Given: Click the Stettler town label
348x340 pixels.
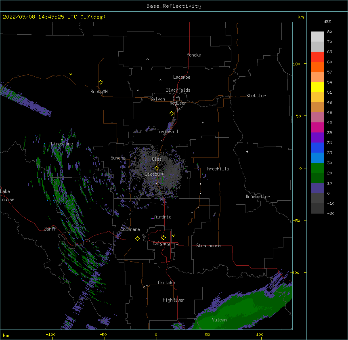Looking at the screenshot, I should tap(256, 96).
